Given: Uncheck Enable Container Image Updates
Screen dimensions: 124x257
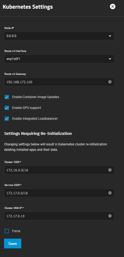Looking at the screenshot, I should click(7, 97).
